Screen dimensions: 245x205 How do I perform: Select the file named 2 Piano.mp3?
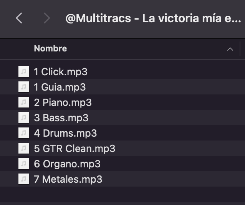[x=63, y=102]
